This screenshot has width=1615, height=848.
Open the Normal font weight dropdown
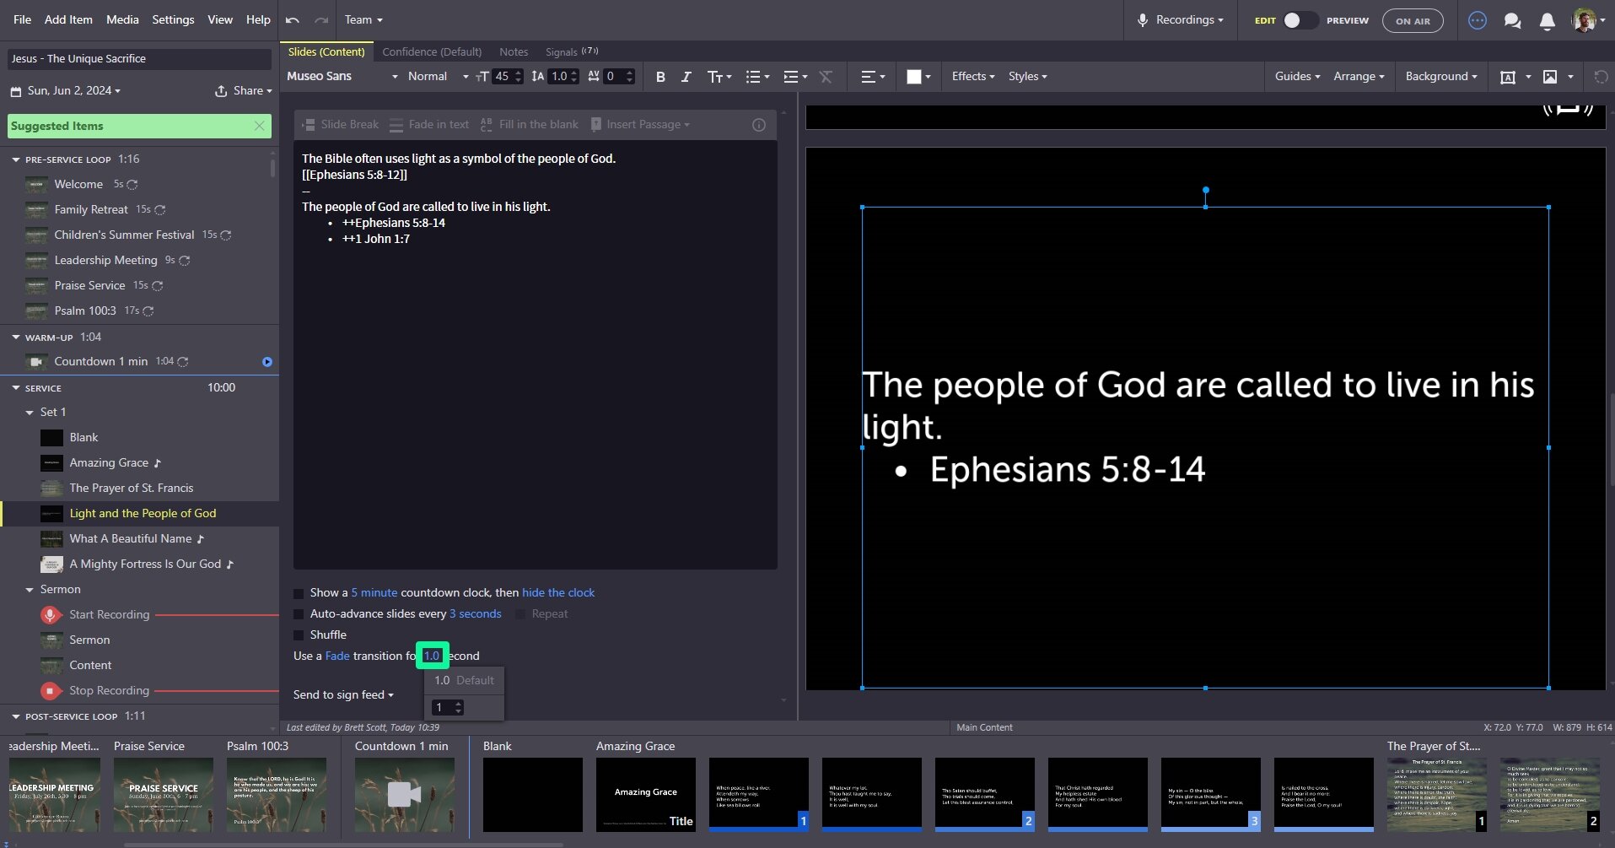click(x=438, y=77)
